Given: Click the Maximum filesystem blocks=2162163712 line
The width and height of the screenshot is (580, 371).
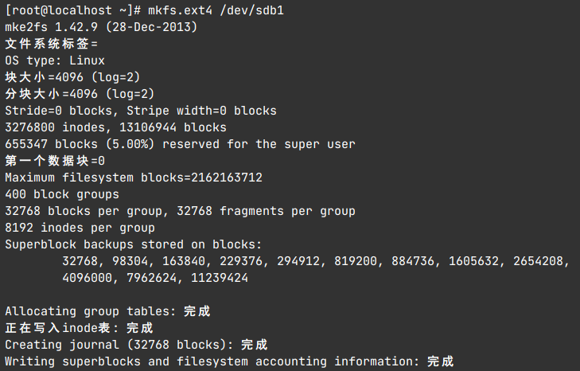Looking at the screenshot, I should [x=134, y=178].
